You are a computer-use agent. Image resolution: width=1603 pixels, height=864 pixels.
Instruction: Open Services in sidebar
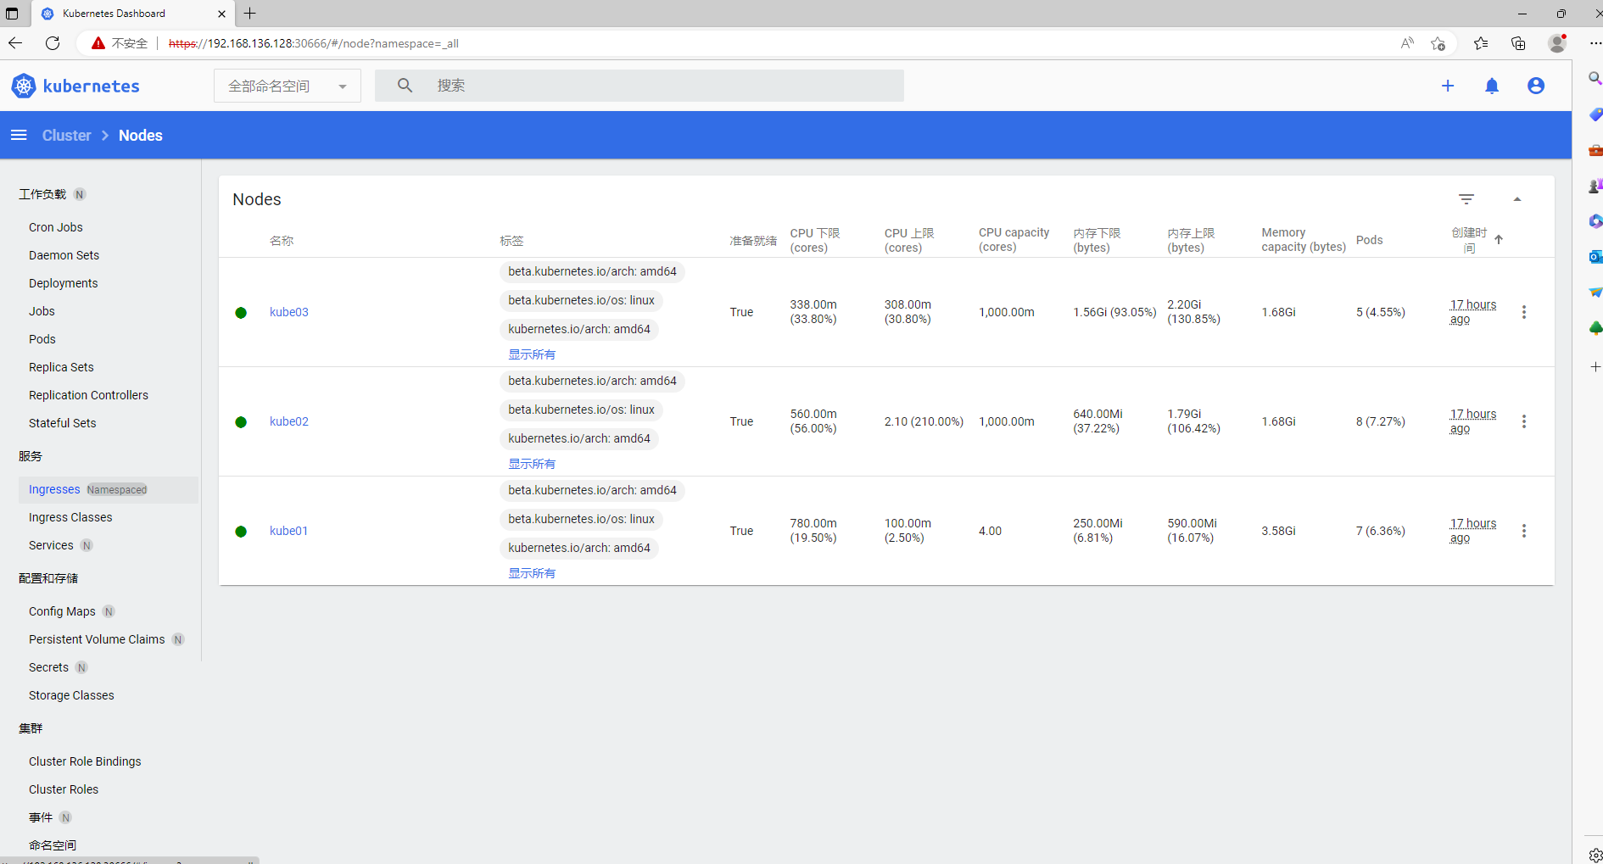(51, 545)
